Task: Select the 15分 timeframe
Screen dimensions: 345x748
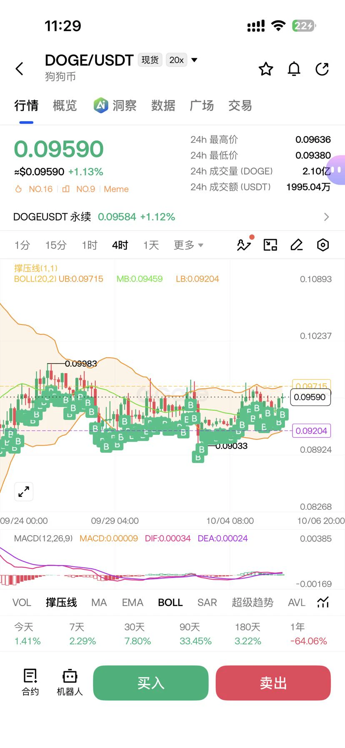Action: [56, 245]
